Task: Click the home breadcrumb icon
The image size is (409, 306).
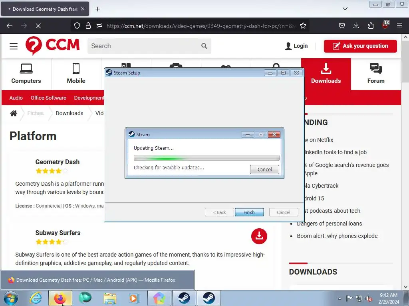Action: 14,113
